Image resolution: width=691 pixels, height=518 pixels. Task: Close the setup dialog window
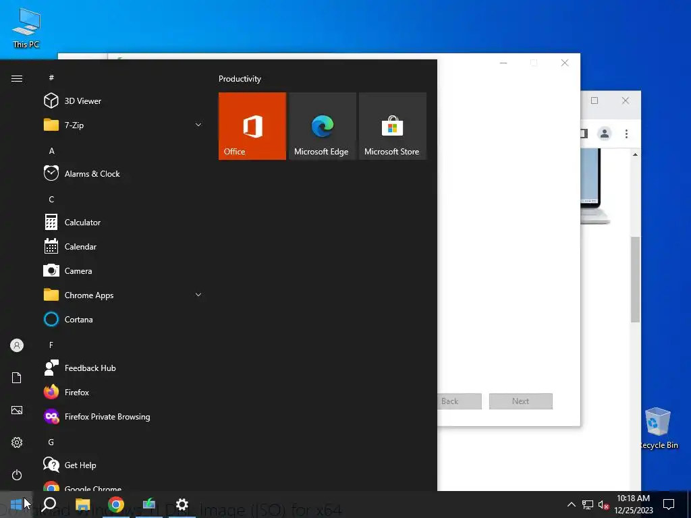pyautogui.click(x=565, y=63)
